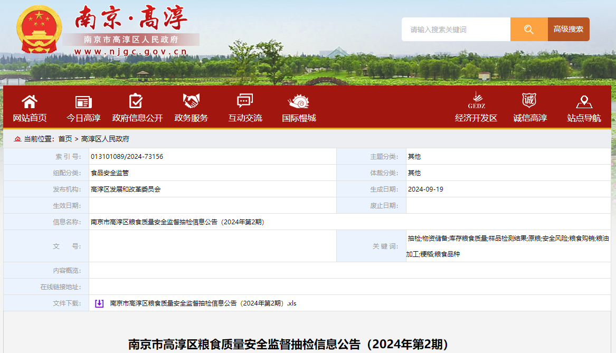616x353 pixels.
Task: Open 政务服务 via the handshake icon
Action: click(191, 101)
